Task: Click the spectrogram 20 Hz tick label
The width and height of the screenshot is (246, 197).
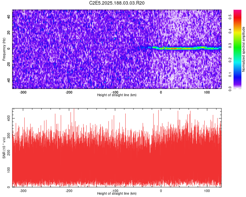Action: click(x=9, y=33)
